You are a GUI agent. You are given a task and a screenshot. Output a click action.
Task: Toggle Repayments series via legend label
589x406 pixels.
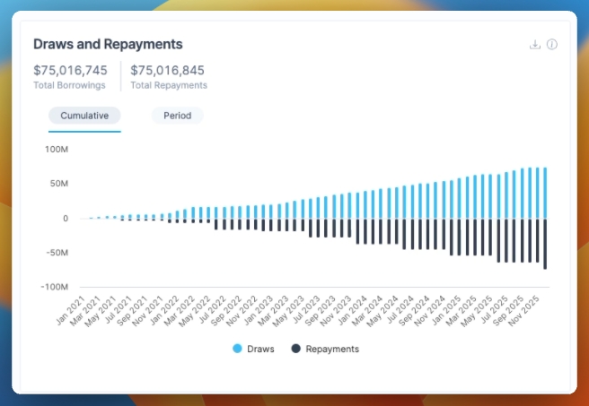pyautogui.click(x=331, y=349)
